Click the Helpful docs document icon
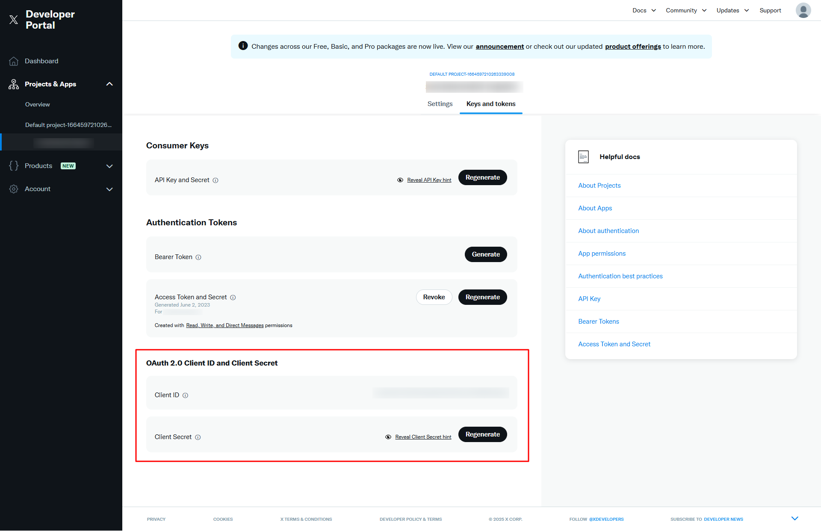The width and height of the screenshot is (821, 531). pyautogui.click(x=583, y=157)
